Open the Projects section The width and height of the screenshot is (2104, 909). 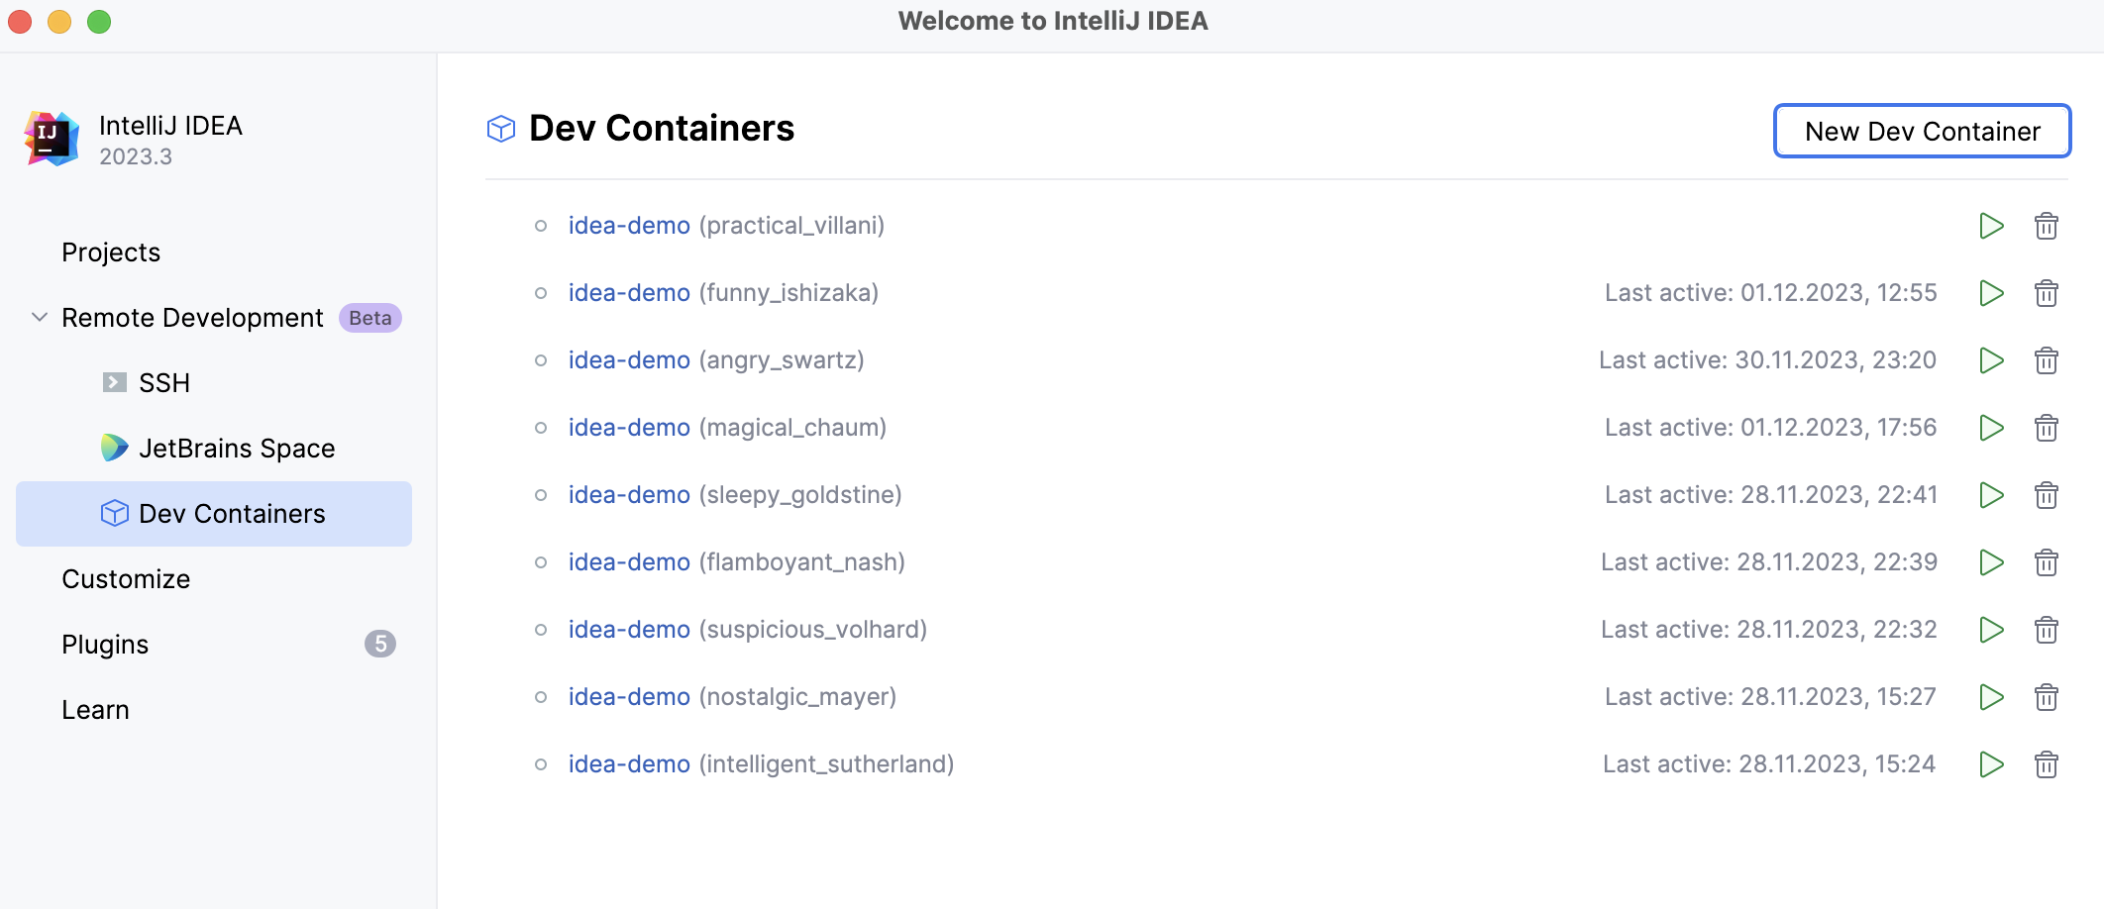coord(111,252)
